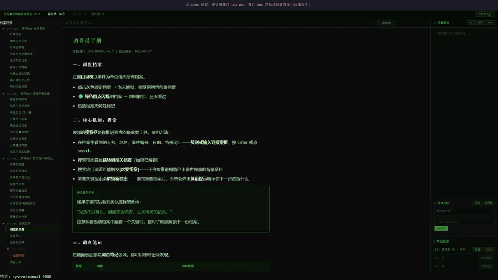Click the exp button in notes panel
498x280 pixels.
(490, 23)
